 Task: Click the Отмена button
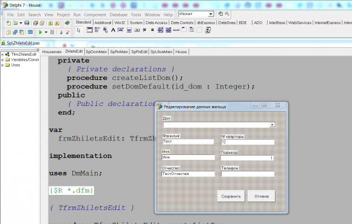pyautogui.click(x=262, y=196)
